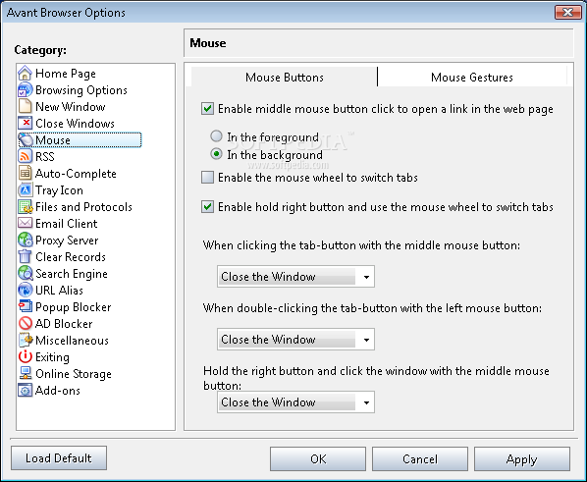Click the Mouse category icon
Screen dimensions: 587x482
pyautogui.click(x=26, y=139)
